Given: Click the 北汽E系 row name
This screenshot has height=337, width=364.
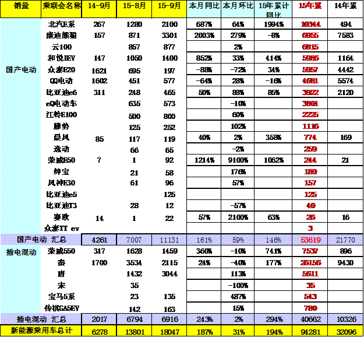Looking at the screenshot, I should point(61,24).
